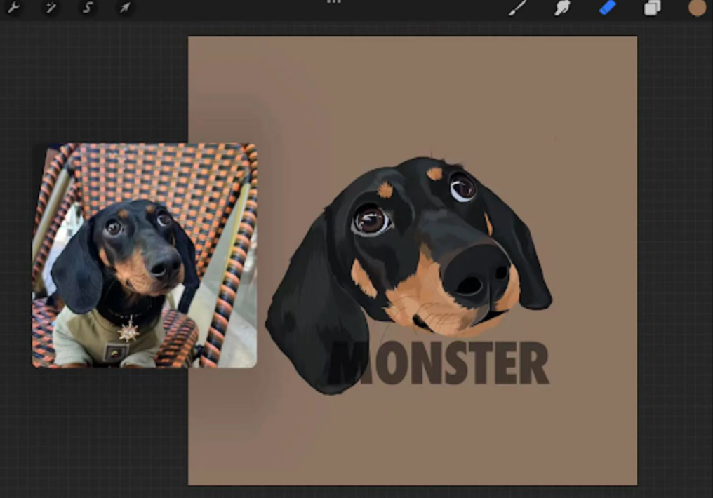This screenshot has width=713, height=498.
Task: Tap the three-dot menu at top center
Action: coord(334,2)
